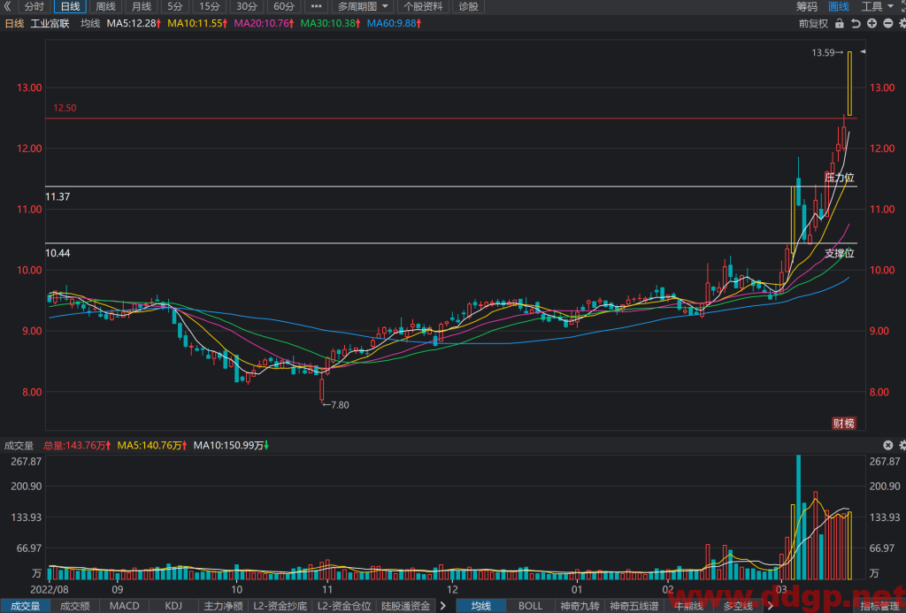Screen dimensions: 906x613
Task: Click the fullscreen expand icon at top right
Action: 902,6
